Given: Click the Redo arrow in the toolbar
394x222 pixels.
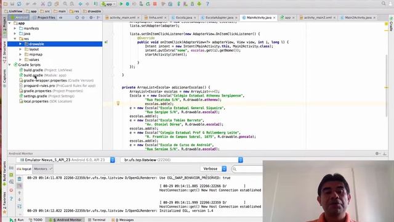Looking at the screenshot, I should (x=34, y=4).
